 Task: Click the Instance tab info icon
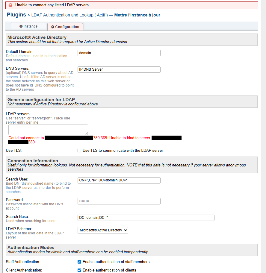(21, 26)
